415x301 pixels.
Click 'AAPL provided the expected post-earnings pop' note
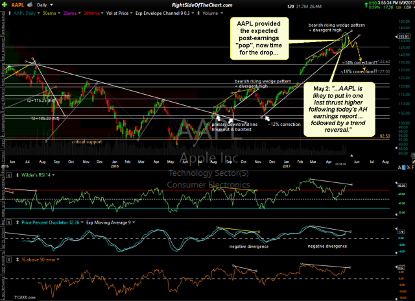259,38
